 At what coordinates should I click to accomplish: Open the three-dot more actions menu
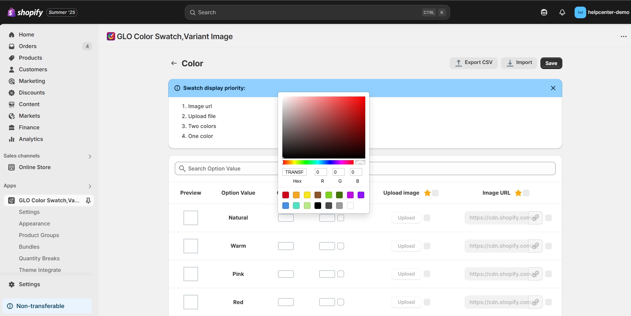point(623,36)
